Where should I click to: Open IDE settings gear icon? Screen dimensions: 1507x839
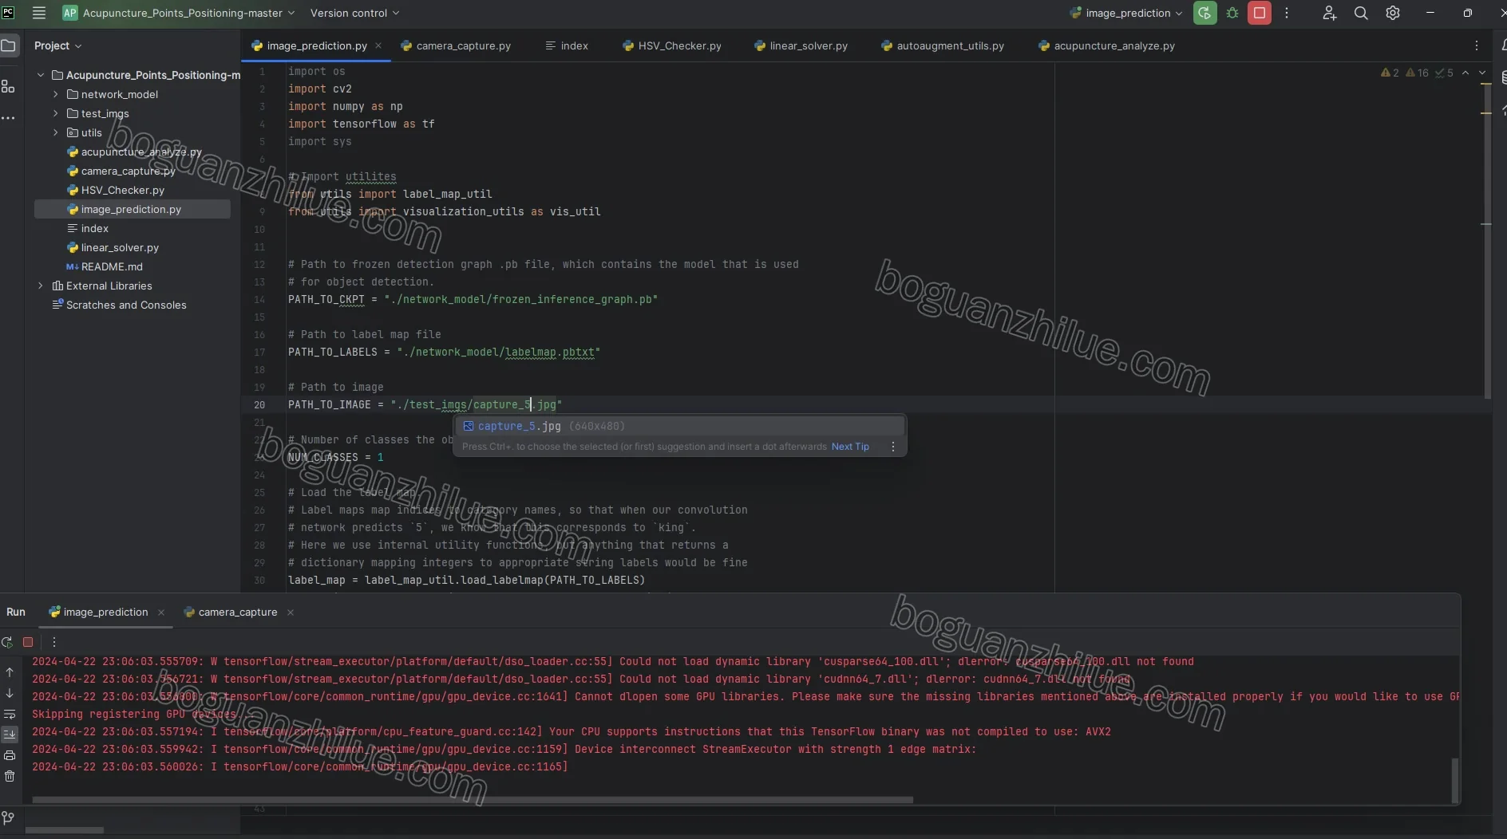coord(1393,13)
